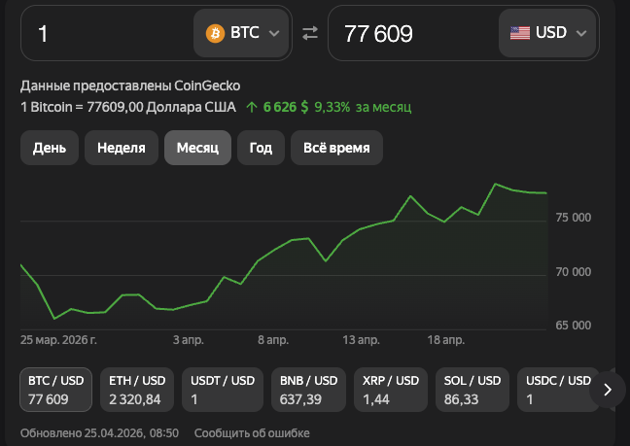Open the BTC currency dropdown
This screenshot has height=446, width=630.
tap(242, 33)
